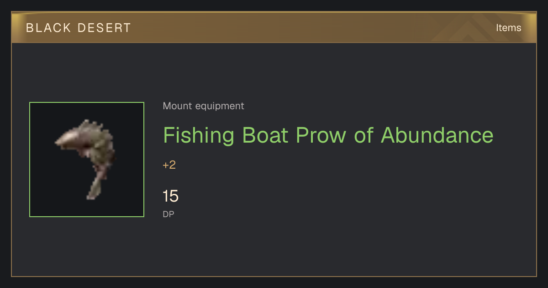
Task: Select the Fishing Boat Prow of Abundance name
Action: [328, 135]
